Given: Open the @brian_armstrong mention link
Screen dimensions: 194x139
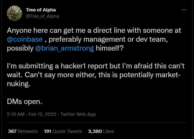Looking at the screenshot, I should pos(65,48).
